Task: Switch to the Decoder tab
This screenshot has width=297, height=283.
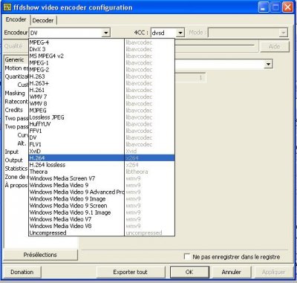Action: pos(43,20)
